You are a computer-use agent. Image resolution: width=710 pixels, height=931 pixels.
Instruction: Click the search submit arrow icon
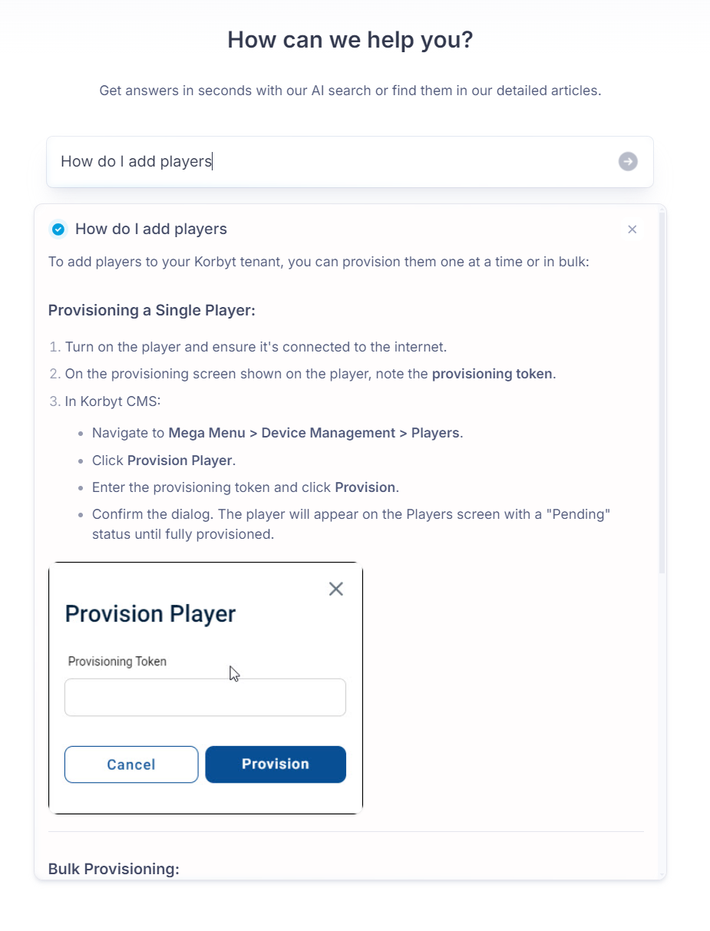[628, 161]
